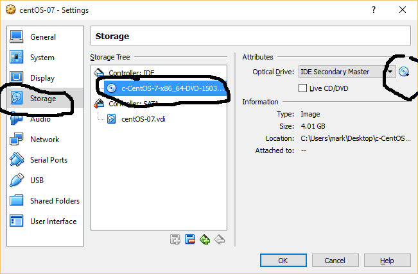Screen dimensions: 418x274
Task: Confirm settings with the OK button
Action: coord(283,261)
